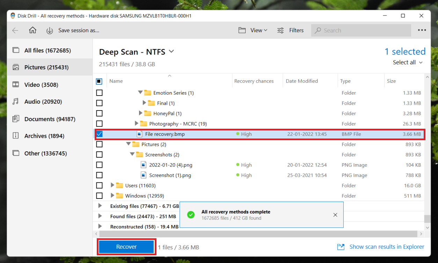This screenshot has height=263, width=438.
Task: Click the Archives category icon in sidebar
Action: pos(16,136)
